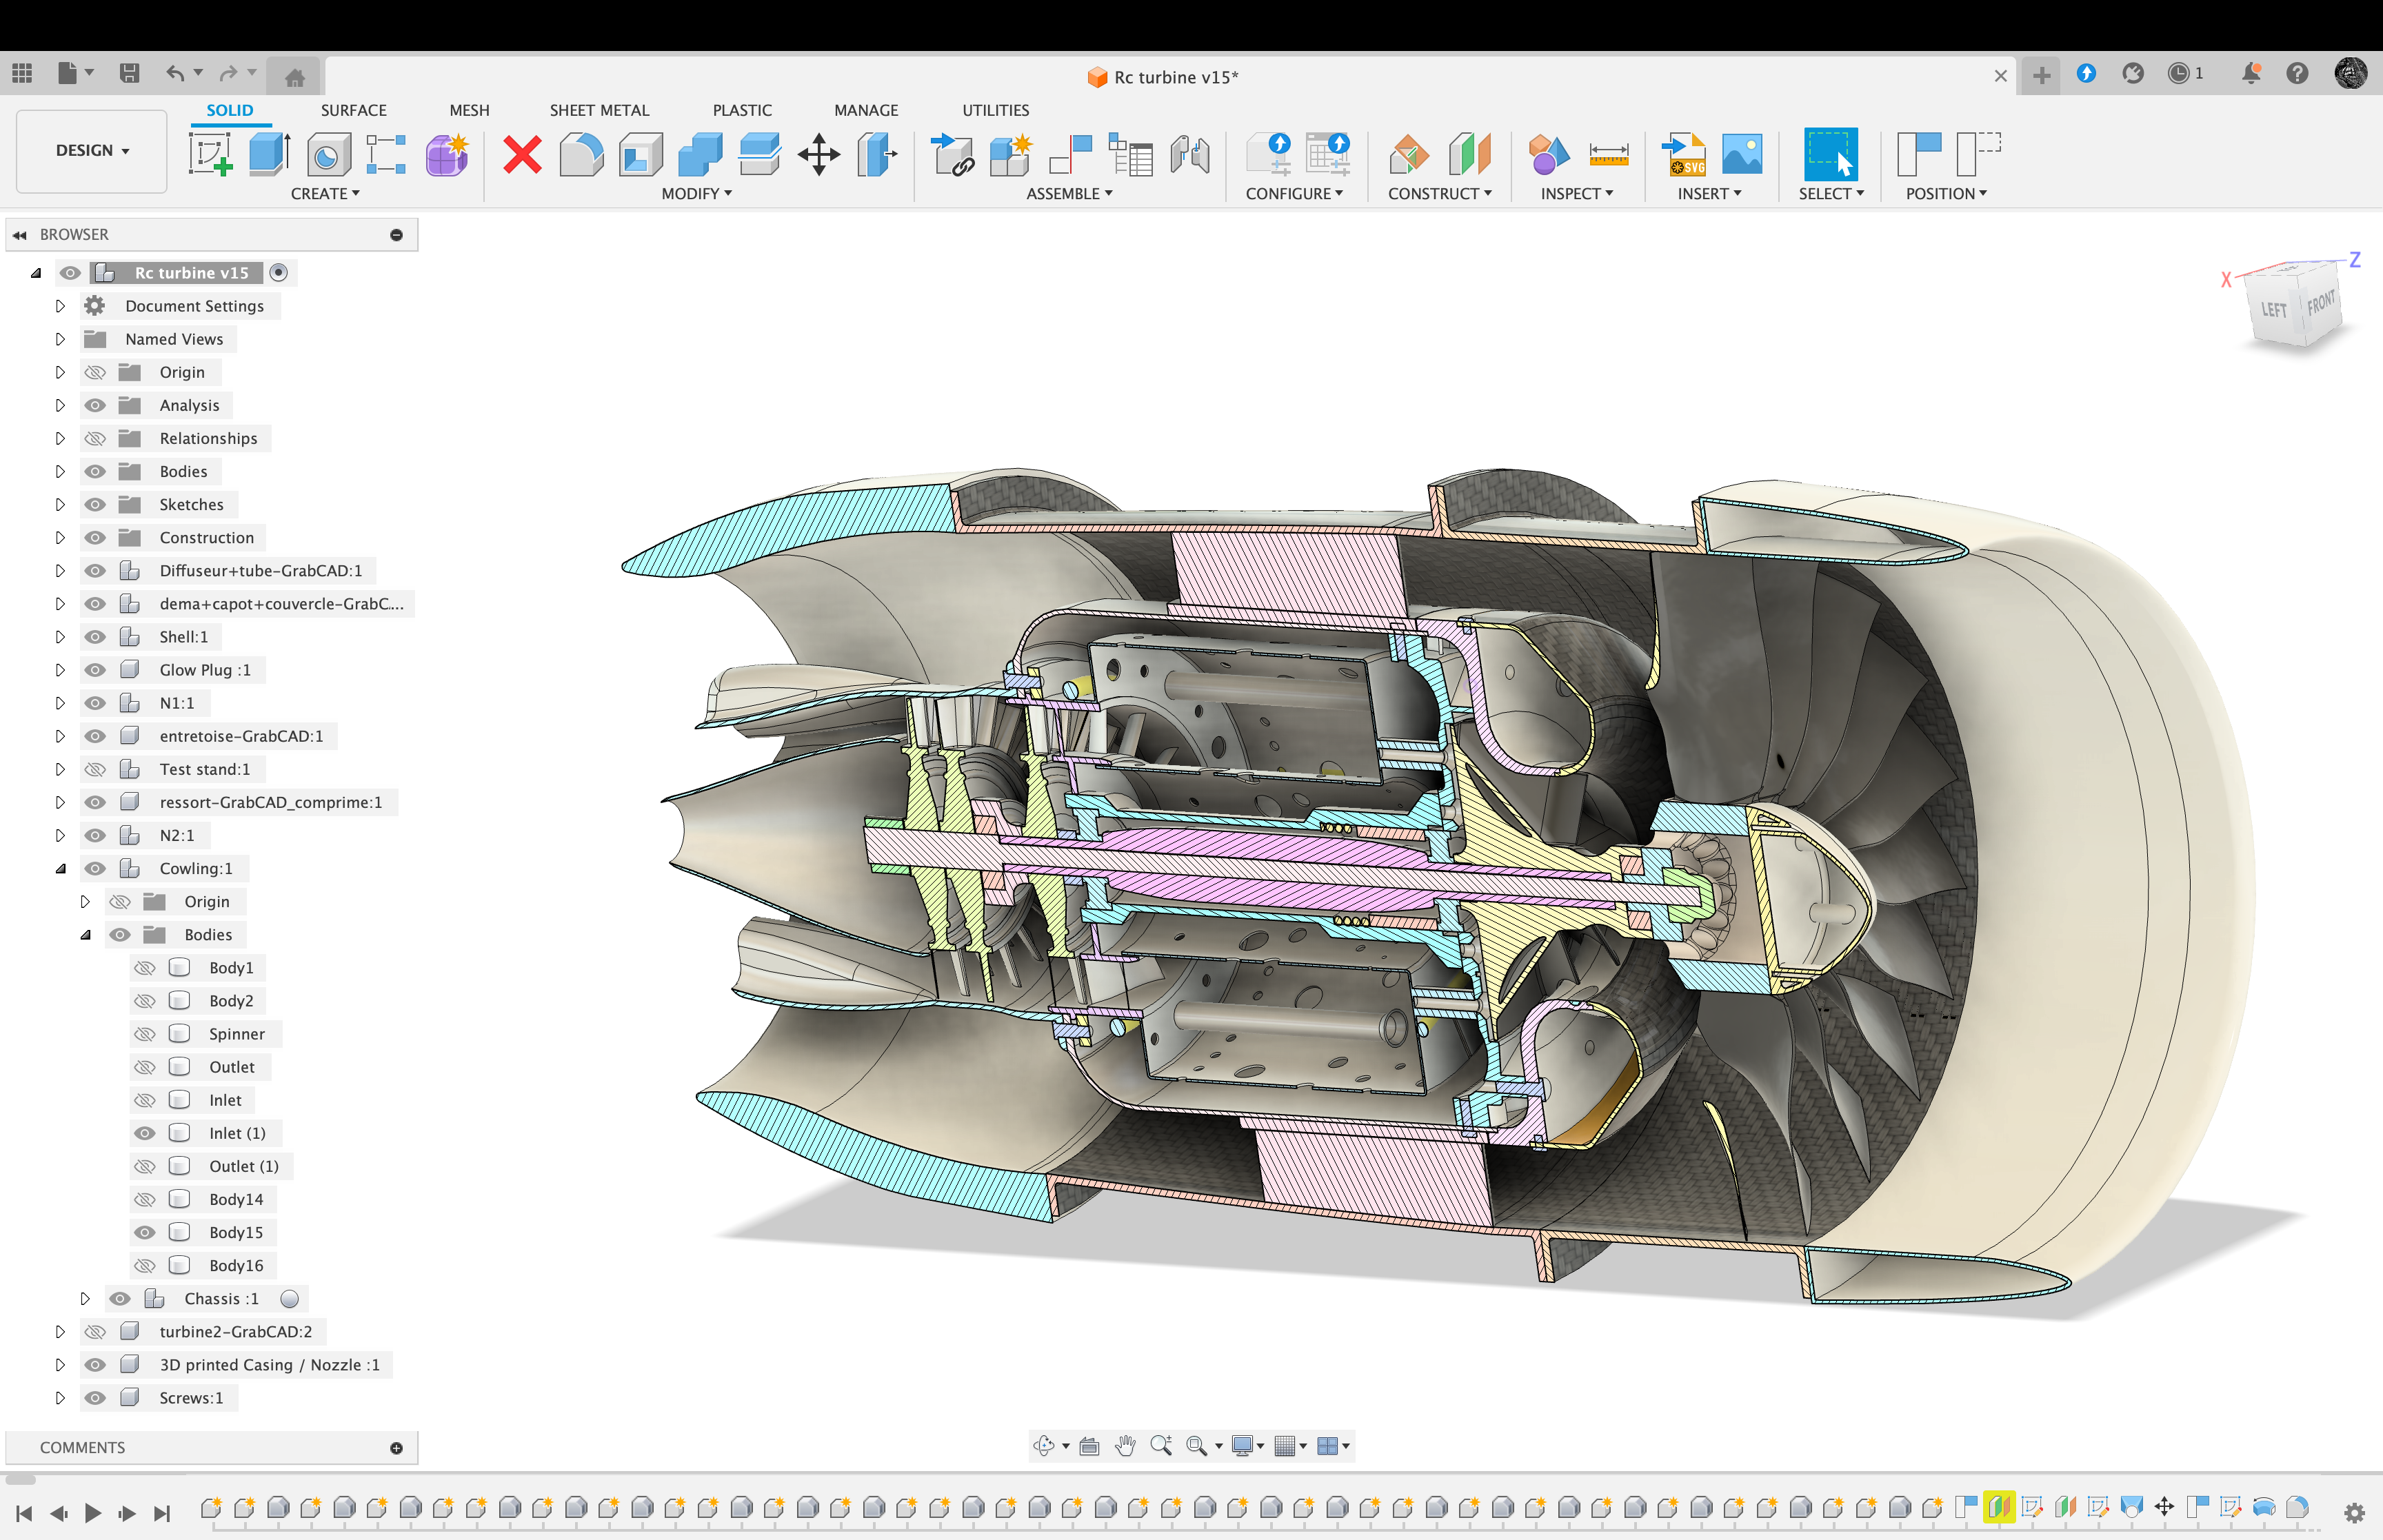2383x1540 pixels.
Task: Jump to timeline end
Action: pos(161,1513)
